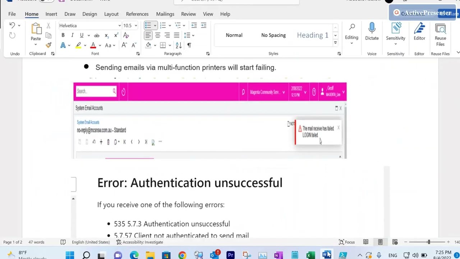Select Center alignment
Image resolution: width=460 pixels, height=259 pixels.
coord(158,35)
